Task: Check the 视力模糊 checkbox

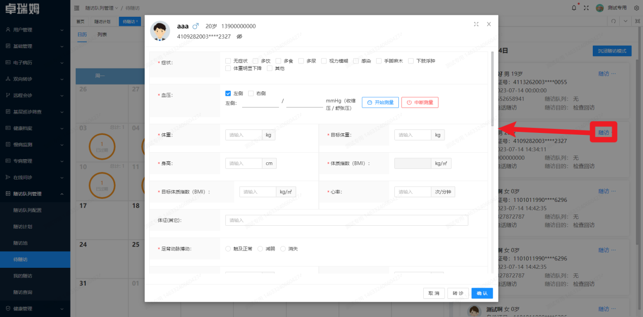Action: (324, 61)
